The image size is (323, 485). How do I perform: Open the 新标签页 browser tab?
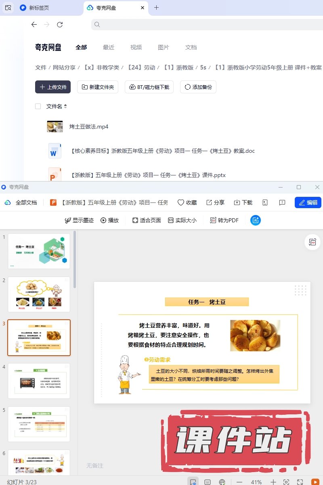[x=40, y=8]
